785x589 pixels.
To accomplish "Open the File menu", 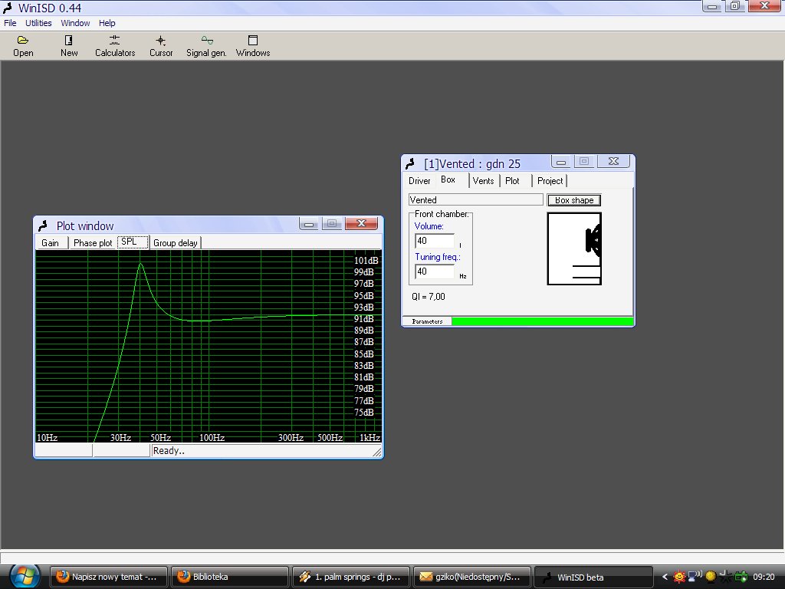I will 10,23.
